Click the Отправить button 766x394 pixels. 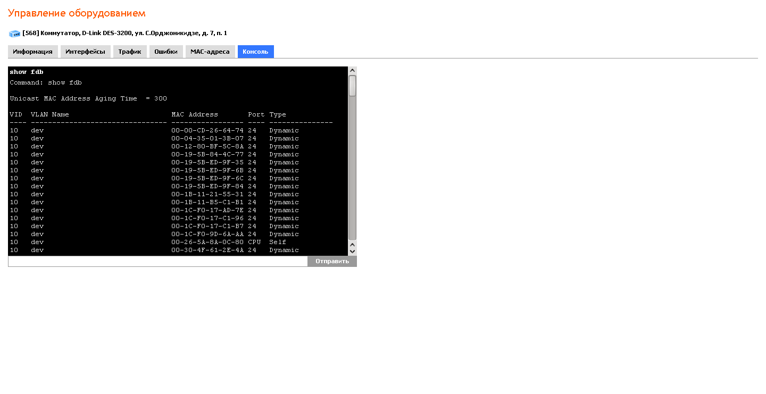[332, 261]
